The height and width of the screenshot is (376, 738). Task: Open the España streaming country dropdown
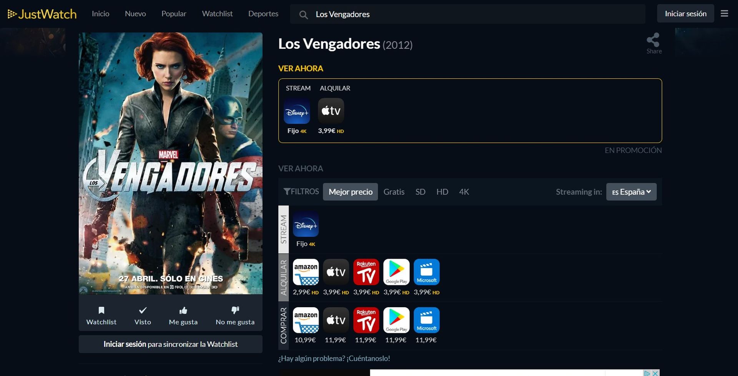631,191
